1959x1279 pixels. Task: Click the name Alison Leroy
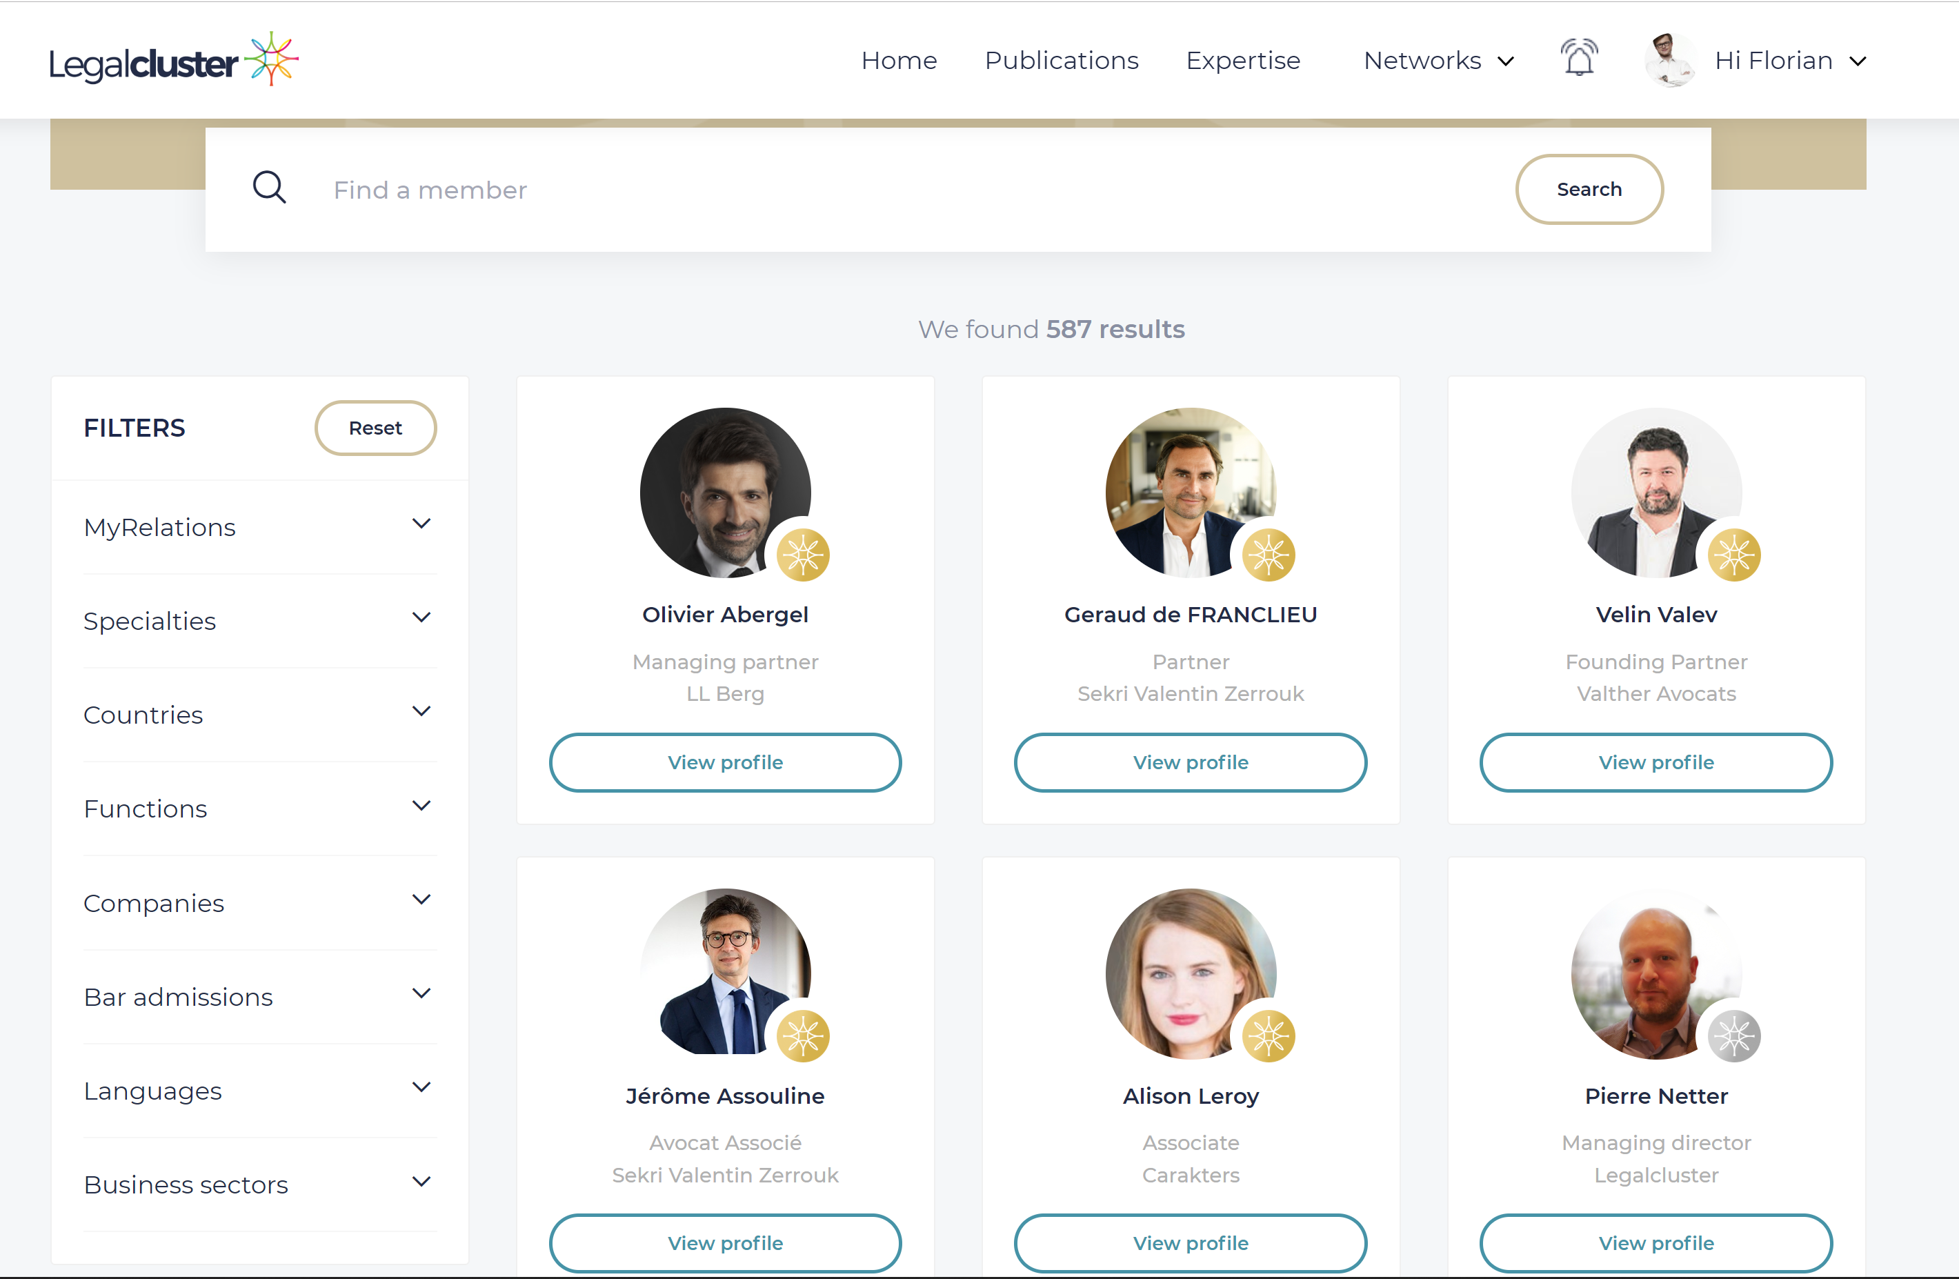point(1190,1095)
